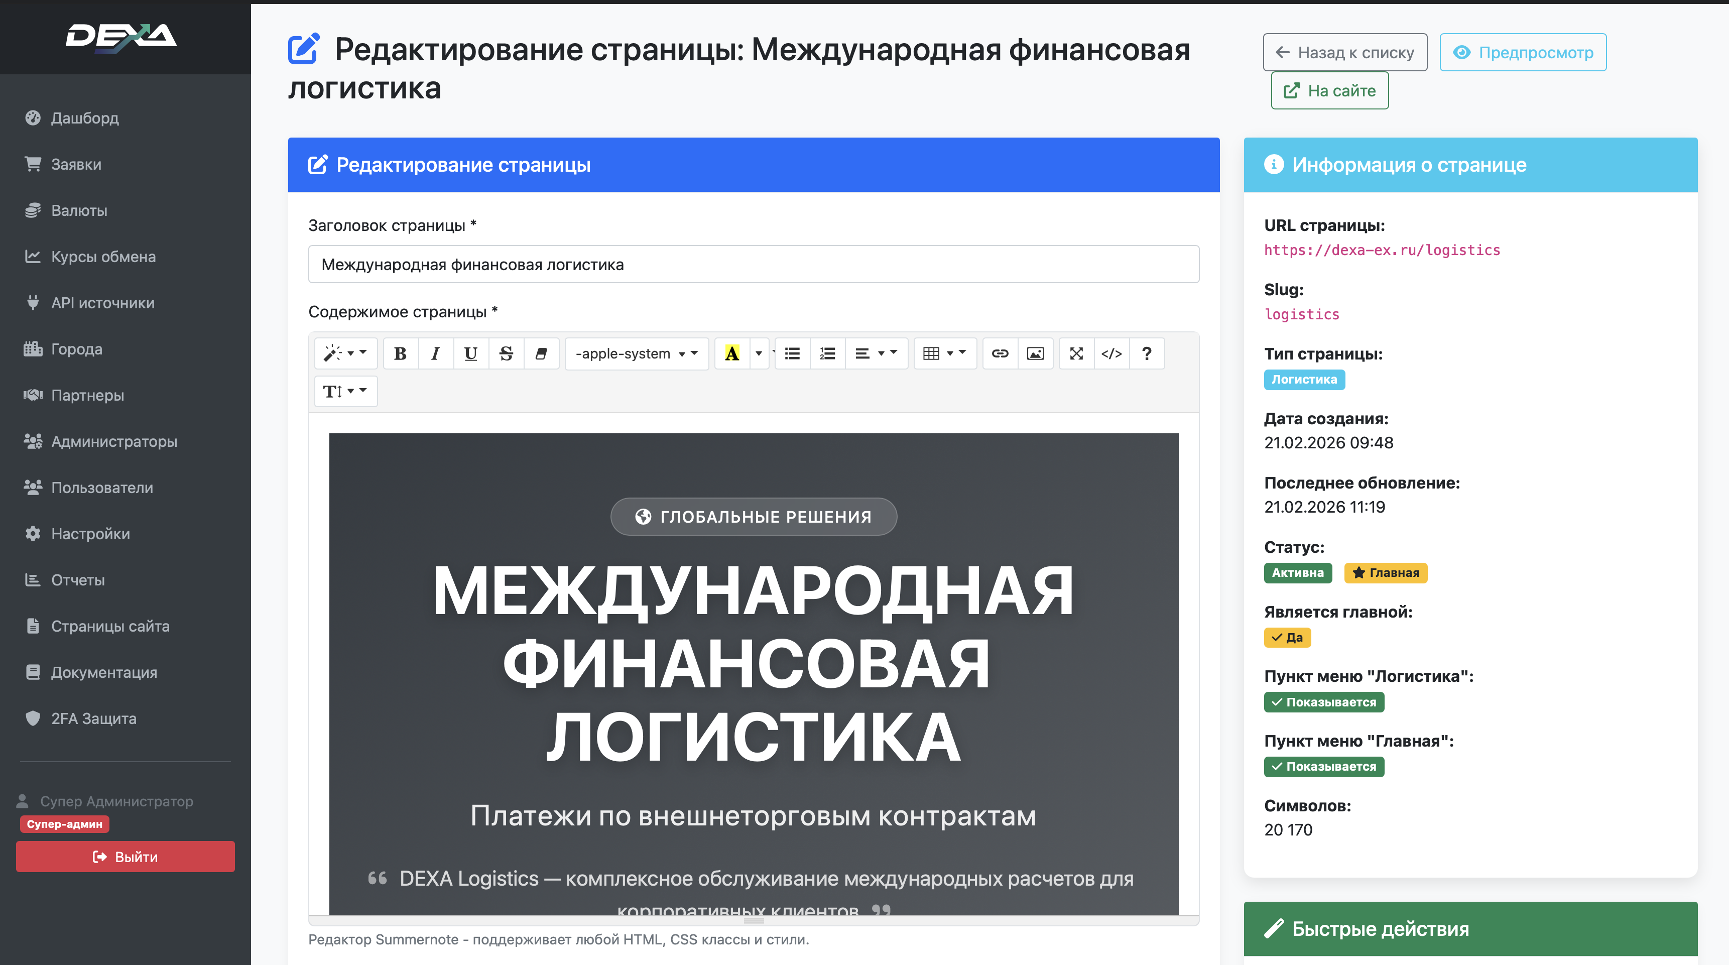1729x965 pixels.
Task: Open the insert table dropdown
Action: pos(944,353)
